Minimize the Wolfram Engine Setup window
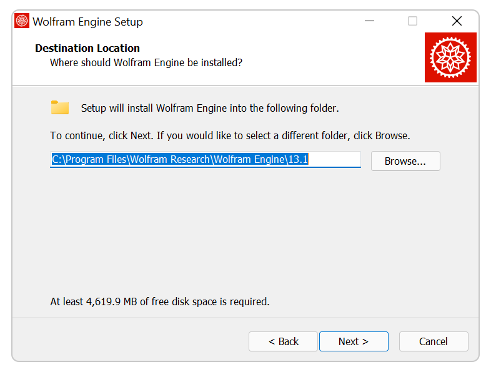 [369, 21]
